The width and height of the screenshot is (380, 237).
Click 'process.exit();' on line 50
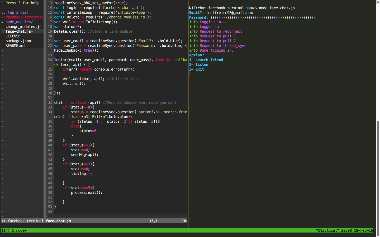pos(87,192)
